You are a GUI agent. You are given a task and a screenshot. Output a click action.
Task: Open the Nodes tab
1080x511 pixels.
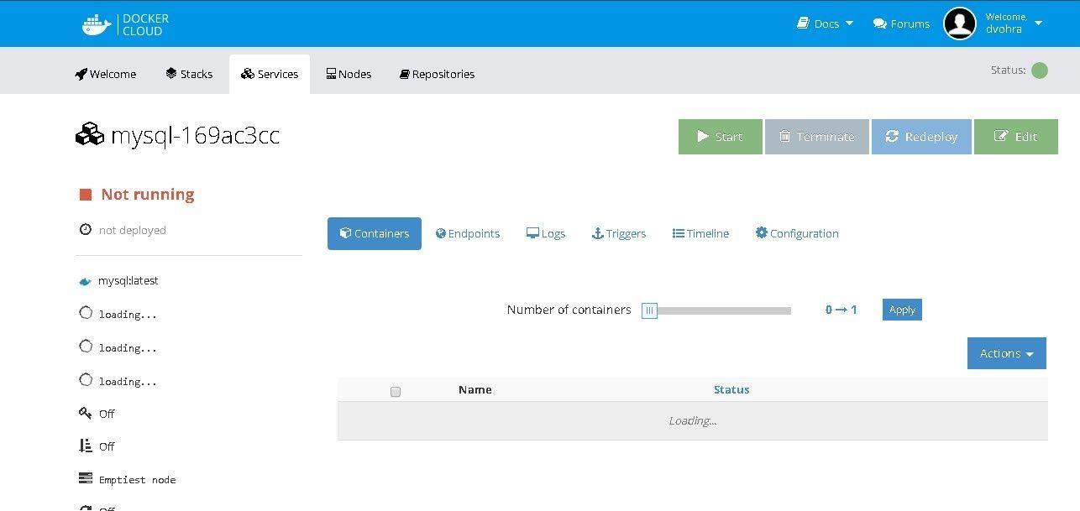tap(349, 74)
